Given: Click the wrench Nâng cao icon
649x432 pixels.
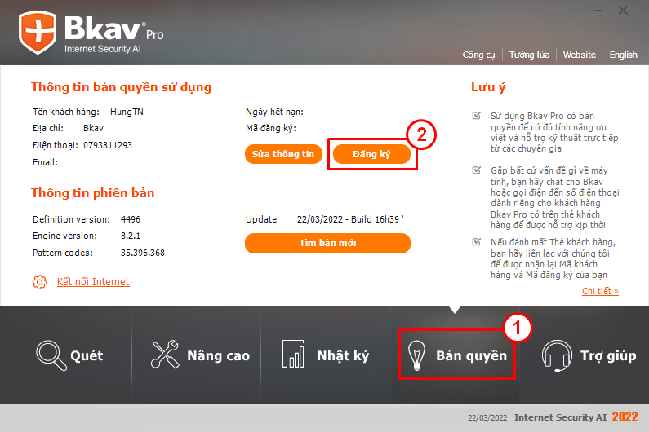Looking at the screenshot, I should [x=165, y=355].
